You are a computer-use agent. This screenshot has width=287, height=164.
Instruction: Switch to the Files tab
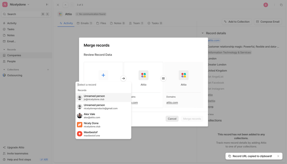tap(101, 23)
